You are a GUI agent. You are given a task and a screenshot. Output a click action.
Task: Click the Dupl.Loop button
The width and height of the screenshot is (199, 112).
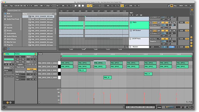(20, 67)
